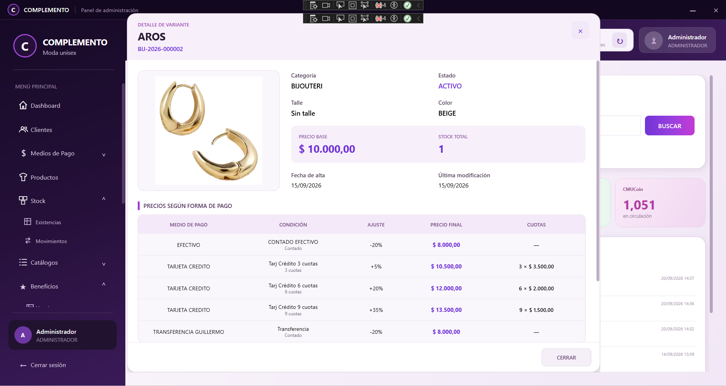Click the Clientes people icon
The height and width of the screenshot is (386, 726).
click(x=23, y=130)
